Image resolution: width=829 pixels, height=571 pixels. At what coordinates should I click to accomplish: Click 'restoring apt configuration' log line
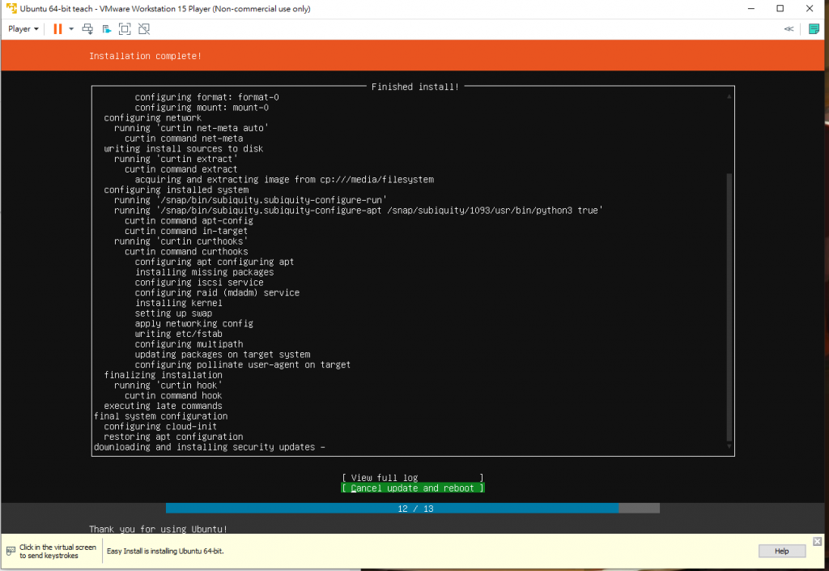tap(173, 437)
